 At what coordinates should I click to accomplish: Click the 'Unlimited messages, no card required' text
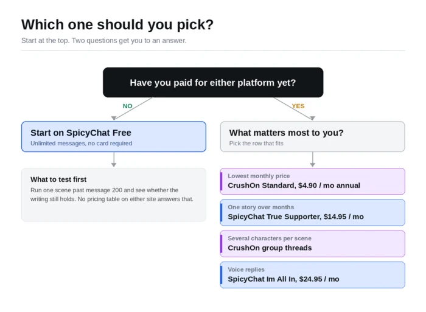click(x=81, y=144)
